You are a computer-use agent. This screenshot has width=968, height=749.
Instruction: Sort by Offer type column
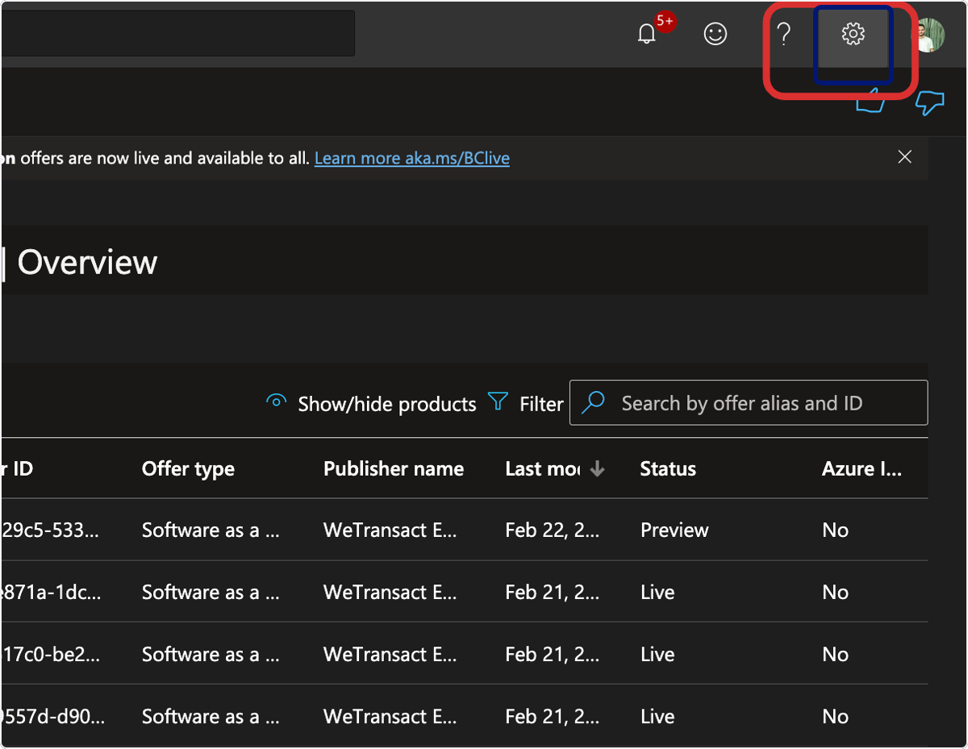click(x=188, y=468)
